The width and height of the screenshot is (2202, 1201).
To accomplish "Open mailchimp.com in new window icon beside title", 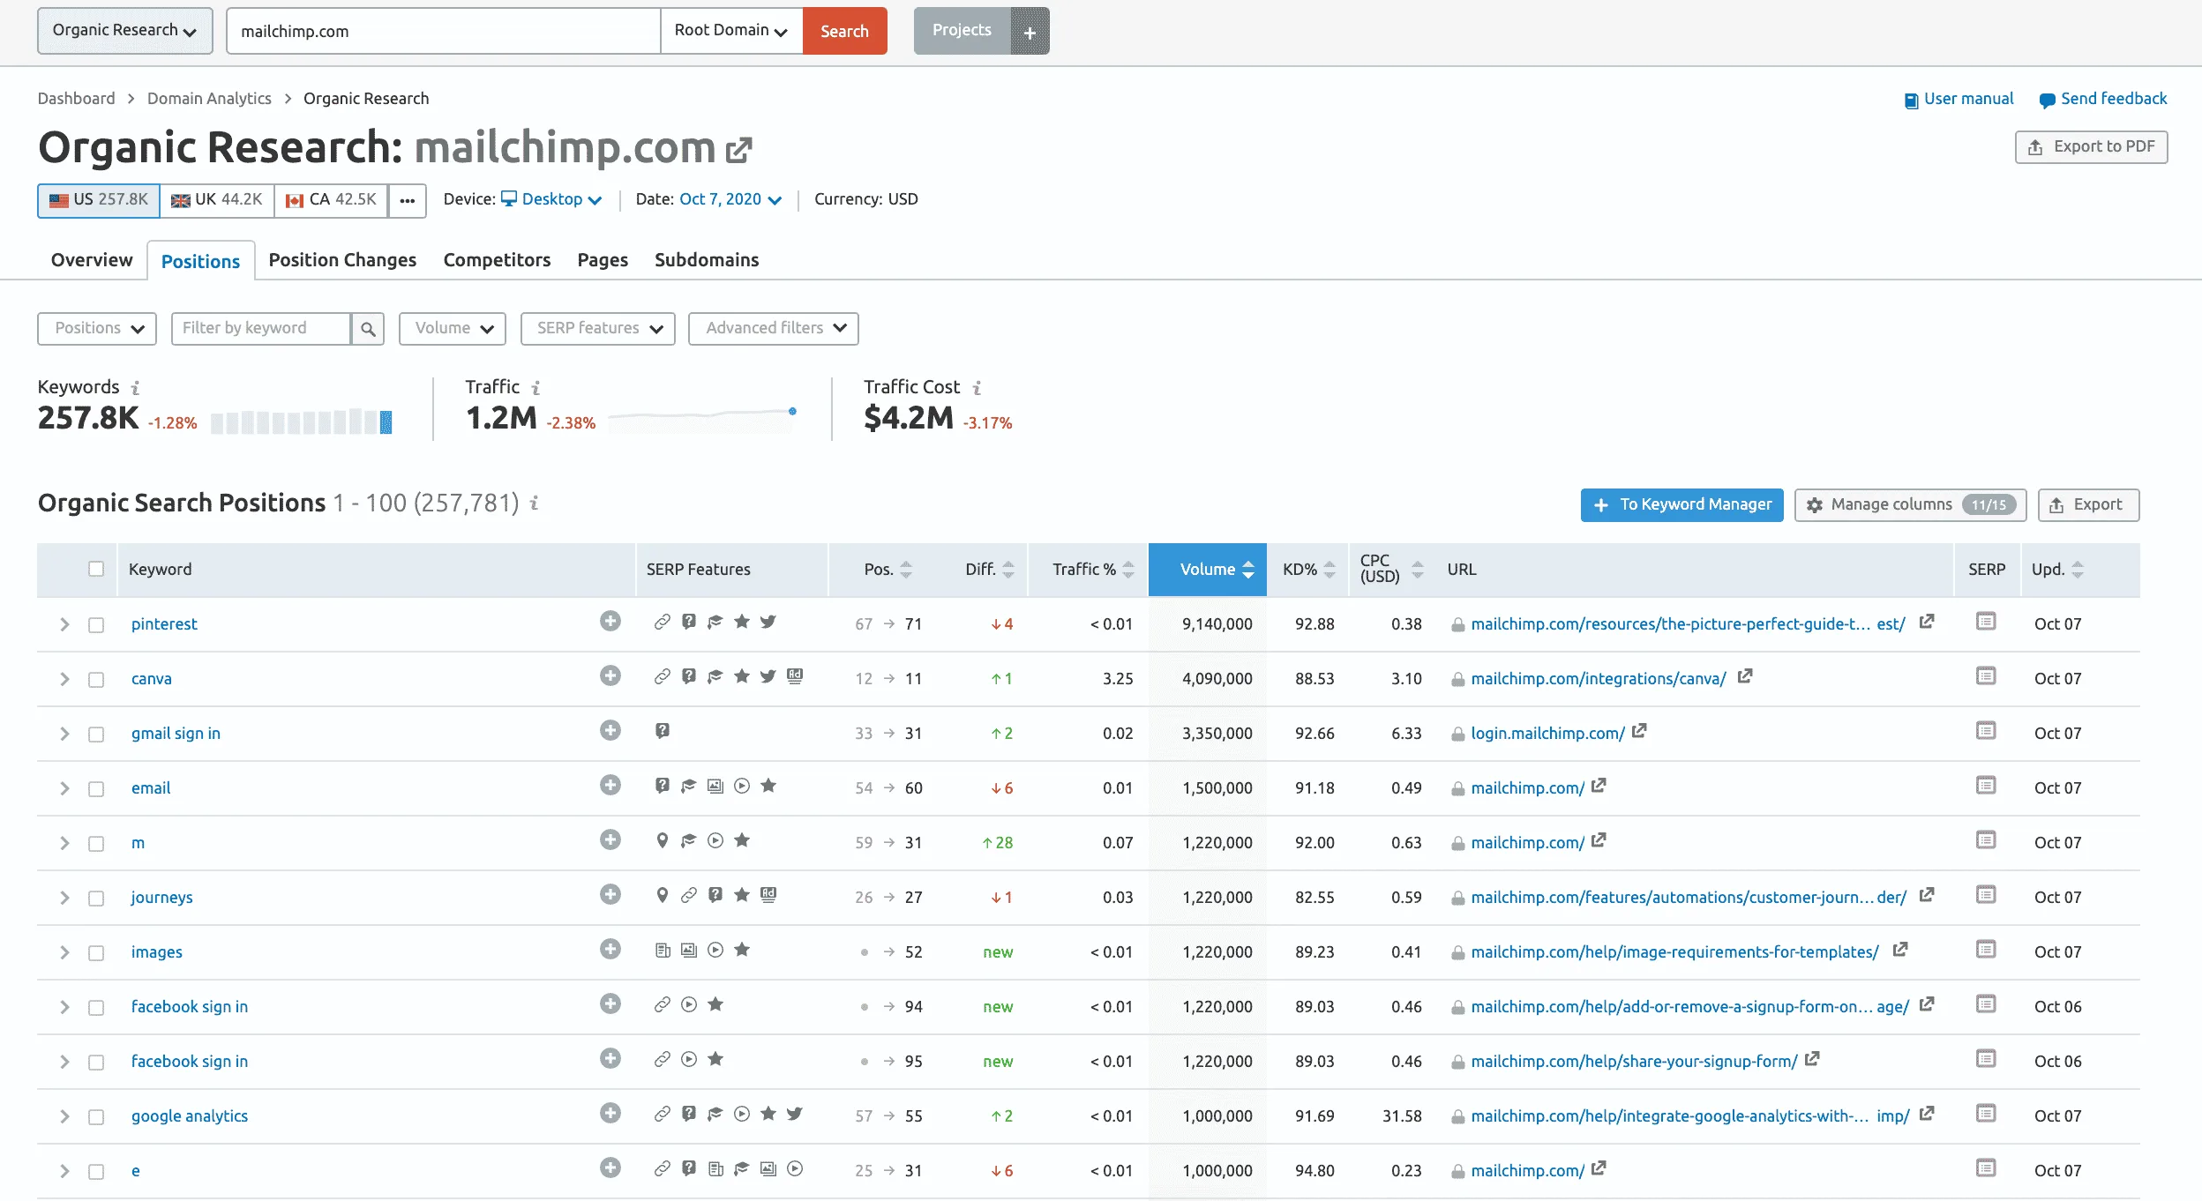I will pos(738,150).
